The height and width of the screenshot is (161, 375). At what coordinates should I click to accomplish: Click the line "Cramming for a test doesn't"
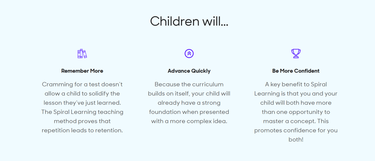coord(82,84)
